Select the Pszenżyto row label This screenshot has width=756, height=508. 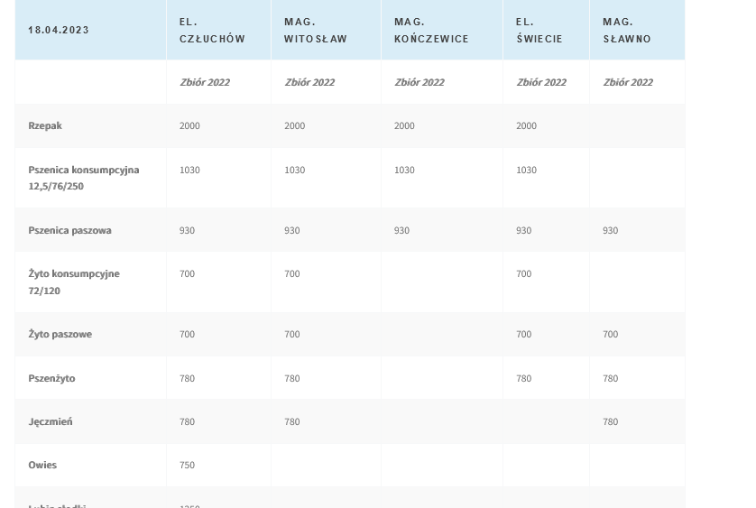point(51,378)
